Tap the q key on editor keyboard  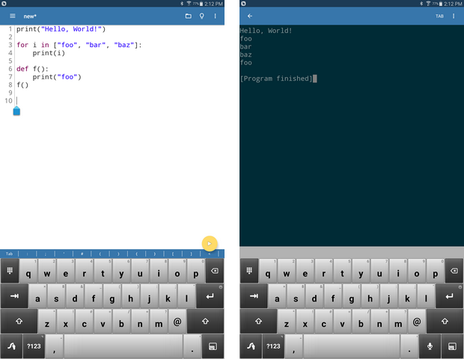point(28,271)
